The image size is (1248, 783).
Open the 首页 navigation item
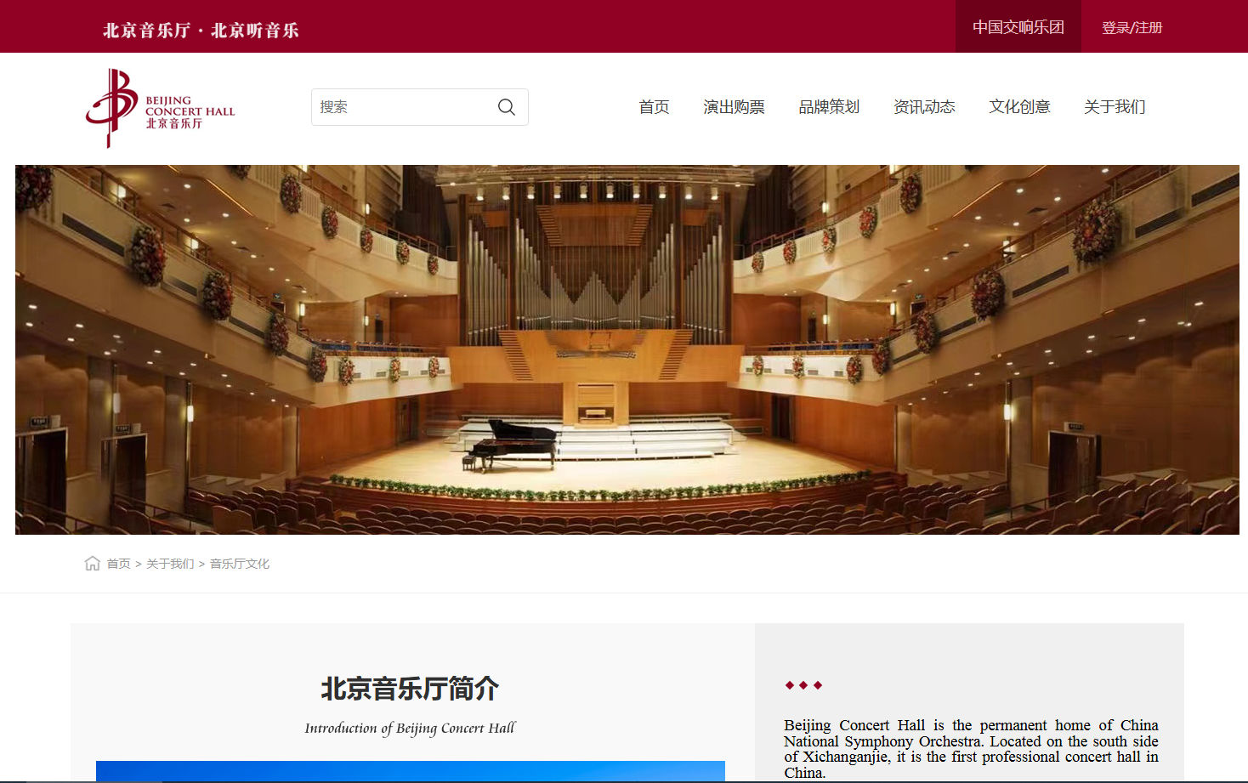654,107
